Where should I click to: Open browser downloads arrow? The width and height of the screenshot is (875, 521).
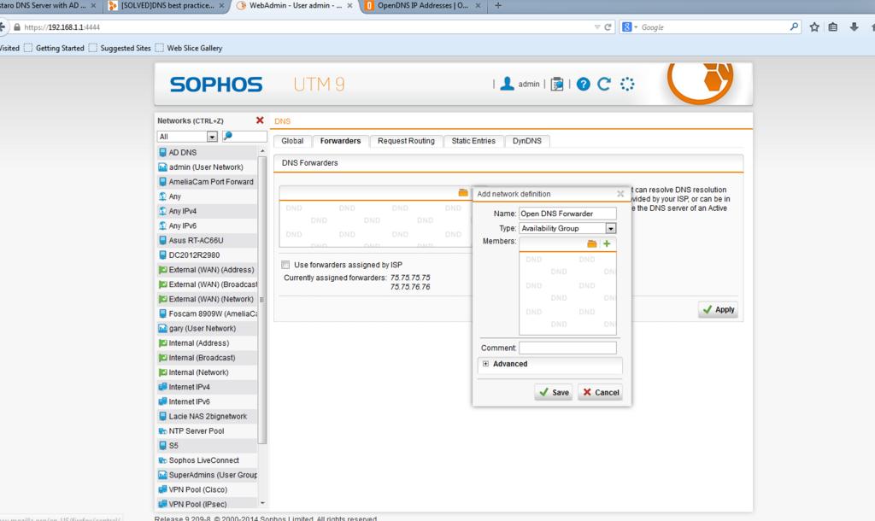[x=854, y=26]
